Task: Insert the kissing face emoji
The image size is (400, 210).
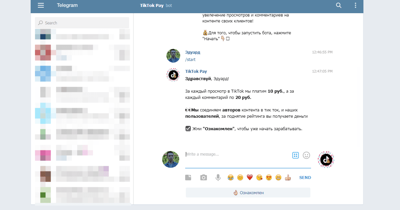Action: (x=259, y=178)
